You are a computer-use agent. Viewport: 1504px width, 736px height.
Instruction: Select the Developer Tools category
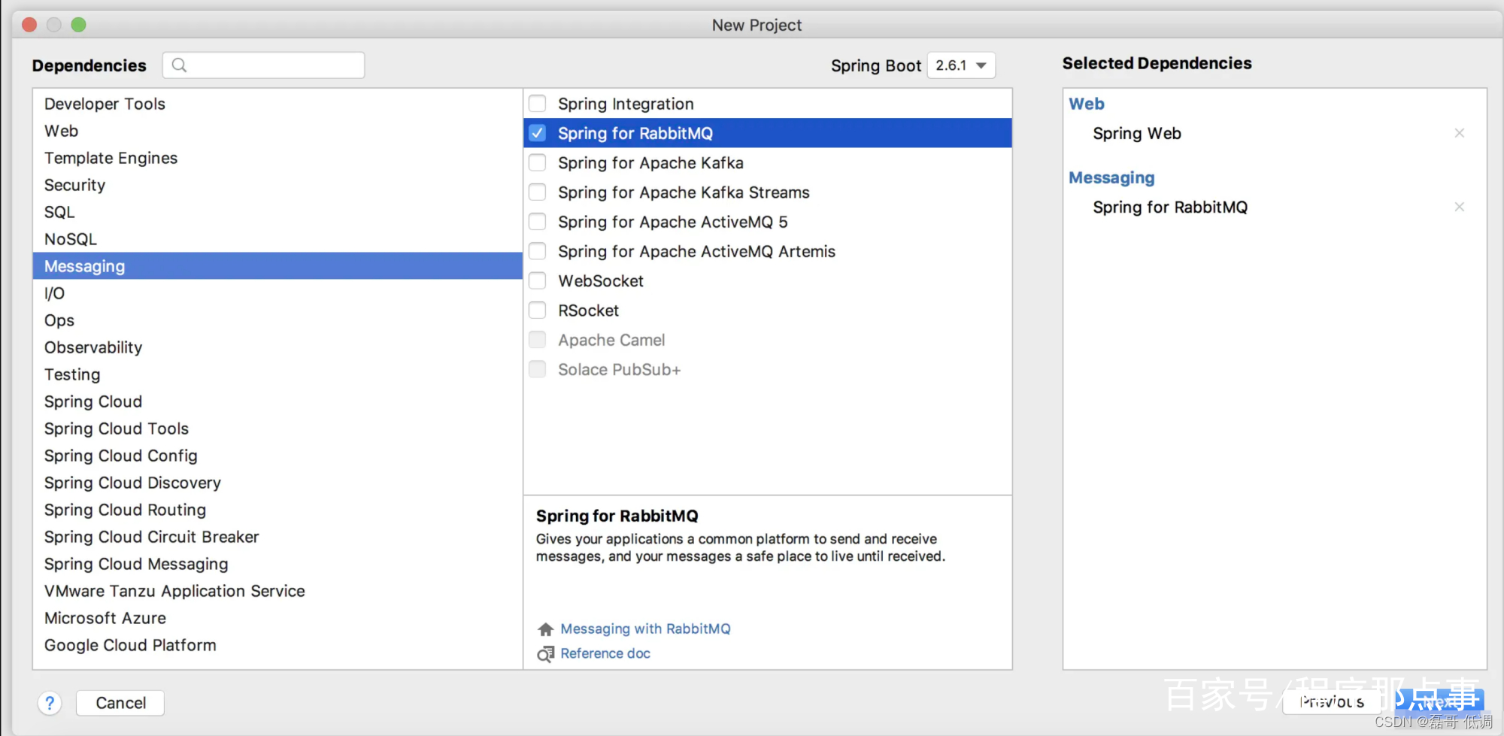click(277, 104)
